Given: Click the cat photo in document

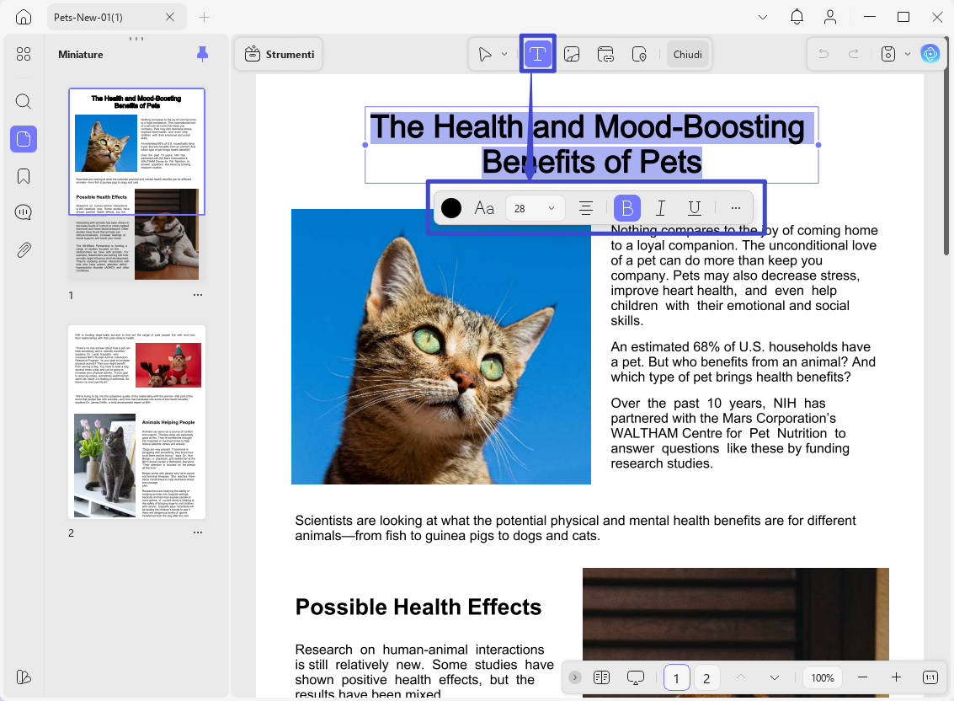Looking at the screenshot, I should pyautogui.click(x=441, y=346).
